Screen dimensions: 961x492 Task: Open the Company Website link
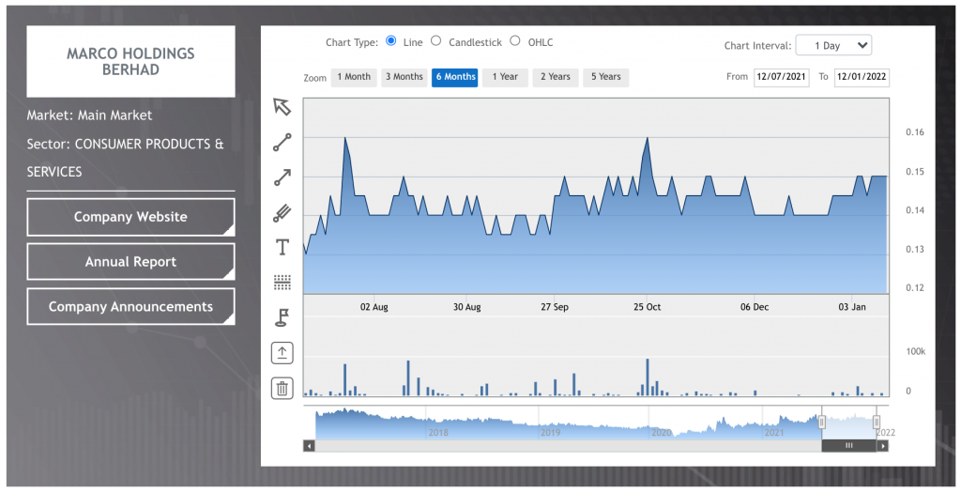130,217
